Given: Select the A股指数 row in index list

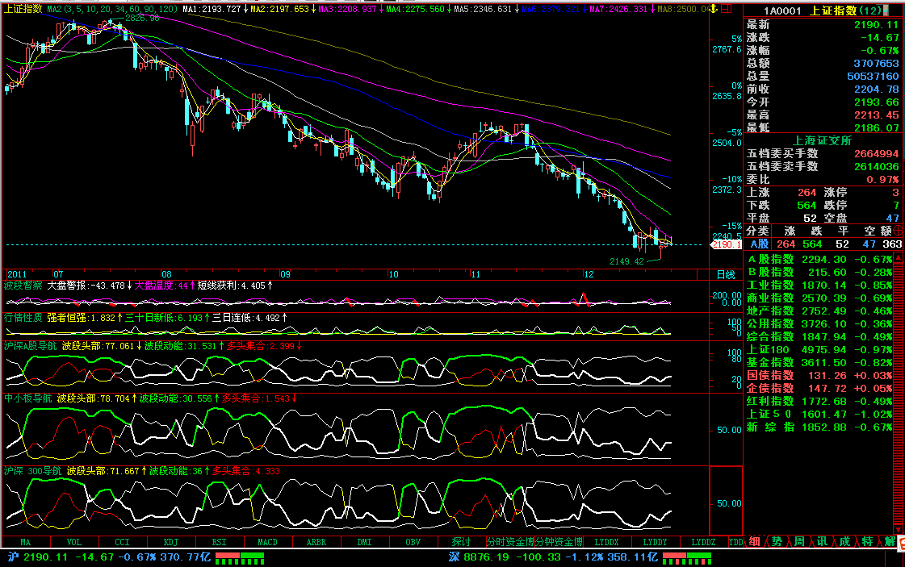Looking at the screenshot, I should tap(819, 260).
